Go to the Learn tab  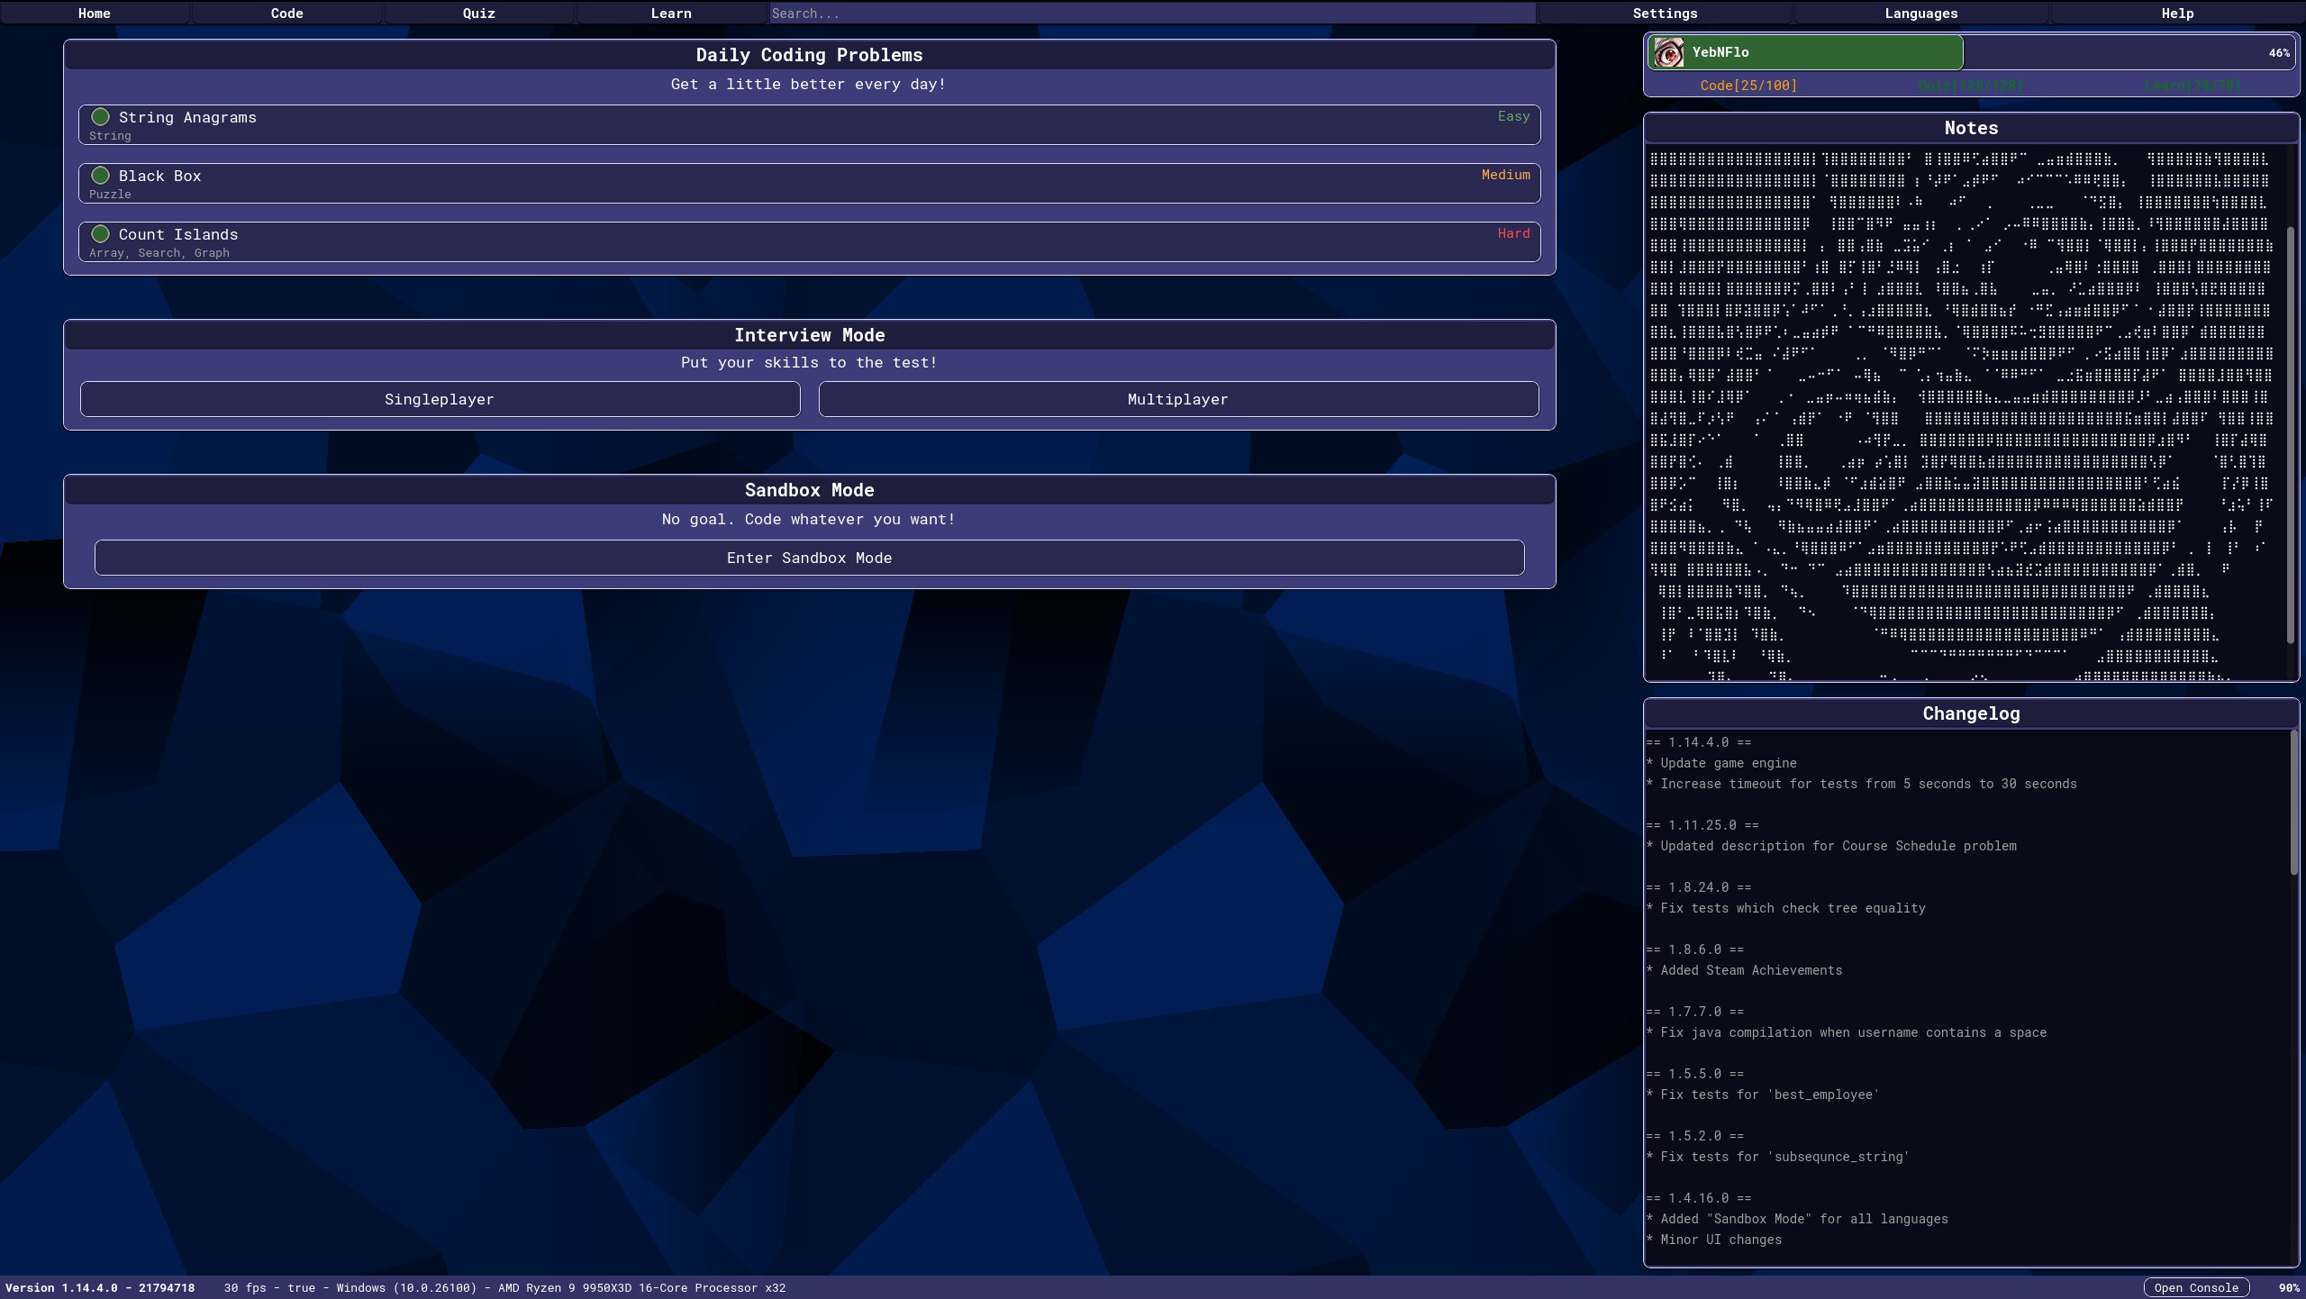click(671, 14)
